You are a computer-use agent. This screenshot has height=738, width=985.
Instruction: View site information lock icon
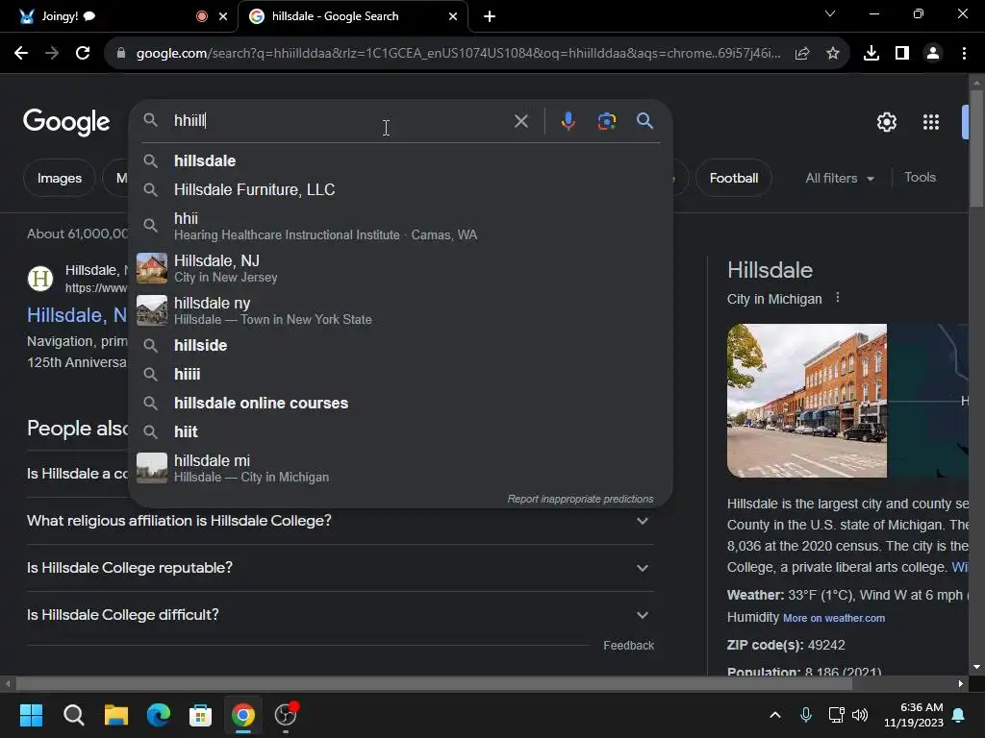[x=121, y=54]
